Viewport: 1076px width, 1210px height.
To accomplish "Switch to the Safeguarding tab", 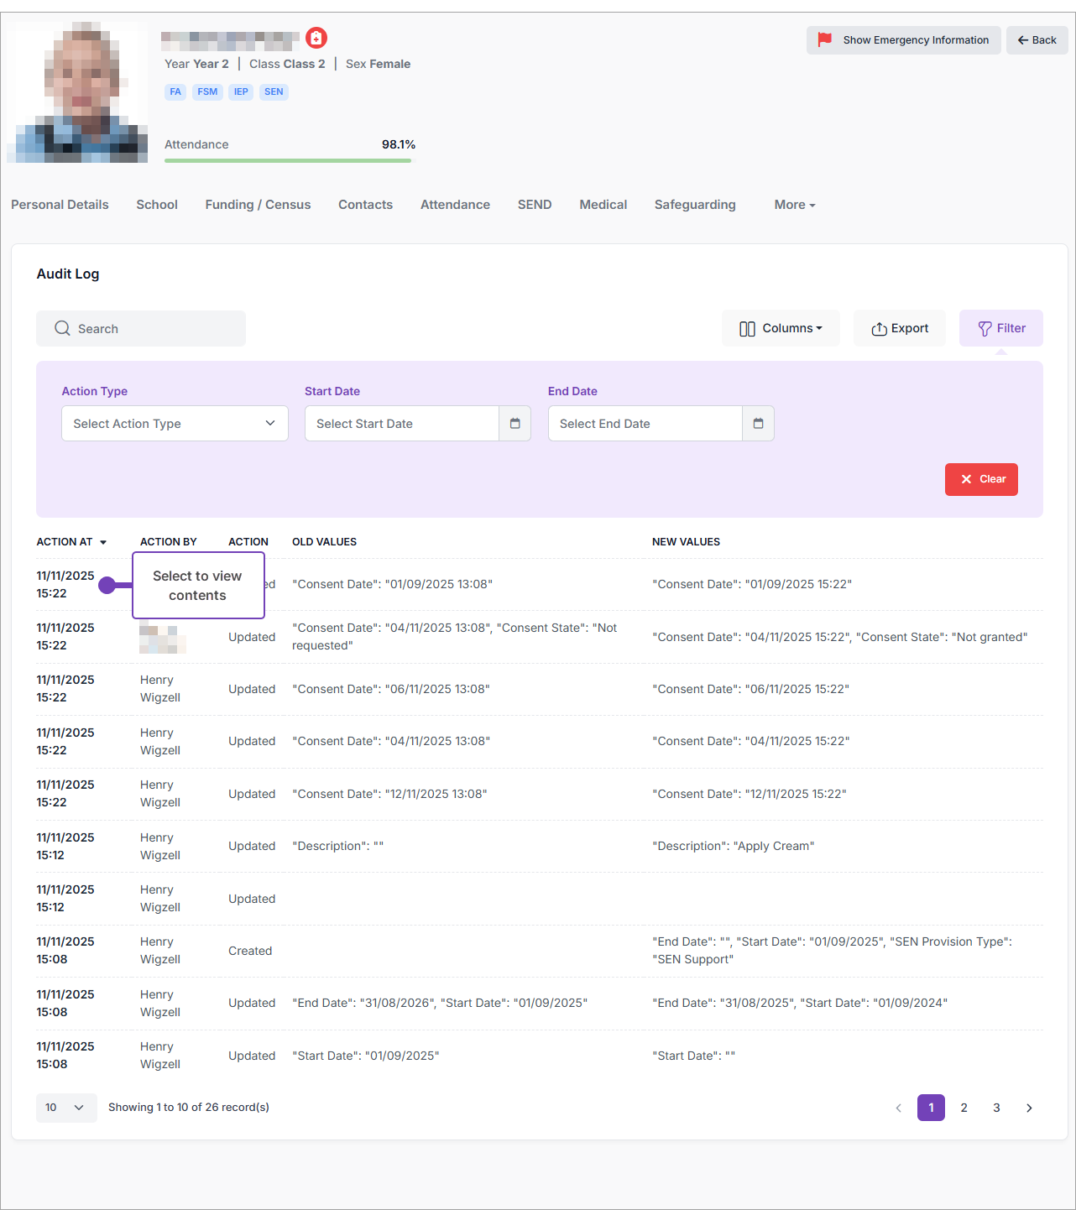I will tap(694, 205).
